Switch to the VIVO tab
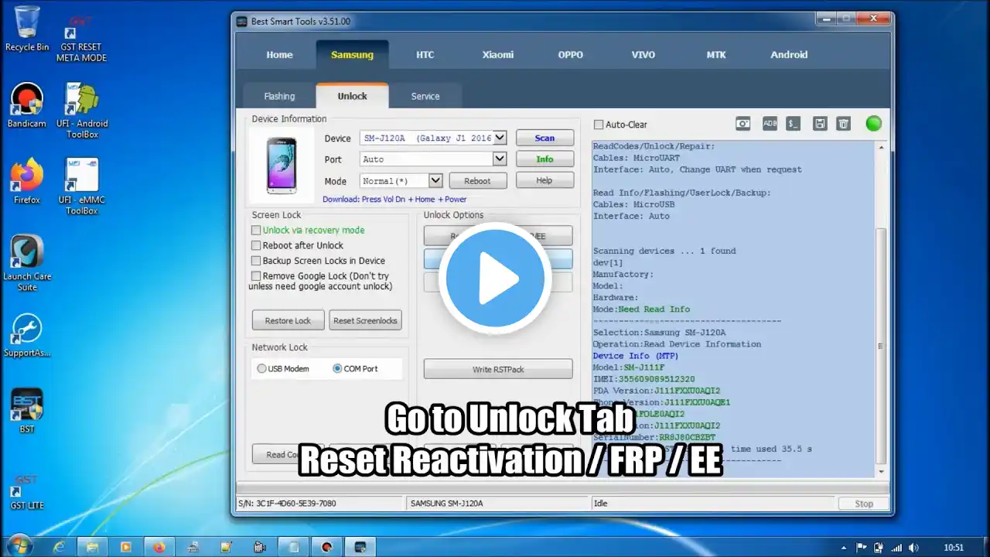The height and width of the screenshot is (557, 990). 643,55
